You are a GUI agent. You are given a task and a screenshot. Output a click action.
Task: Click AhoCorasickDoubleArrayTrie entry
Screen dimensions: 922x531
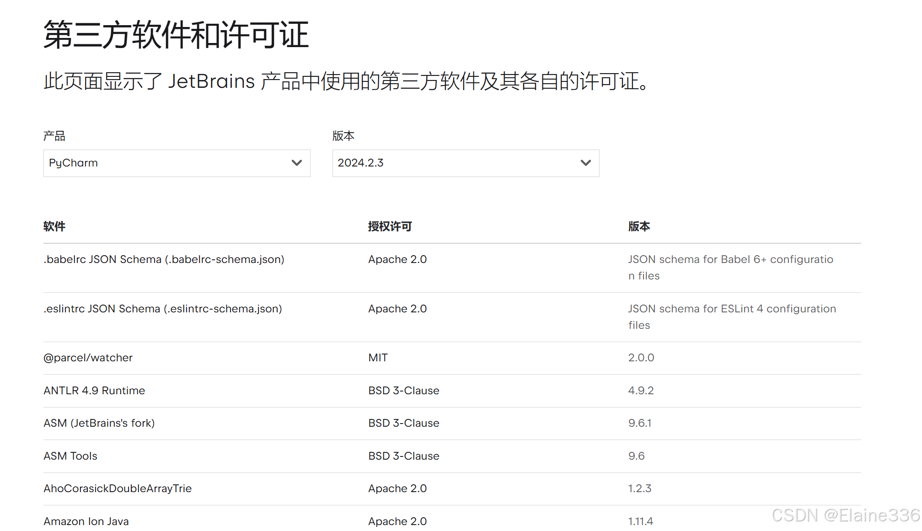tap(118, 488)
